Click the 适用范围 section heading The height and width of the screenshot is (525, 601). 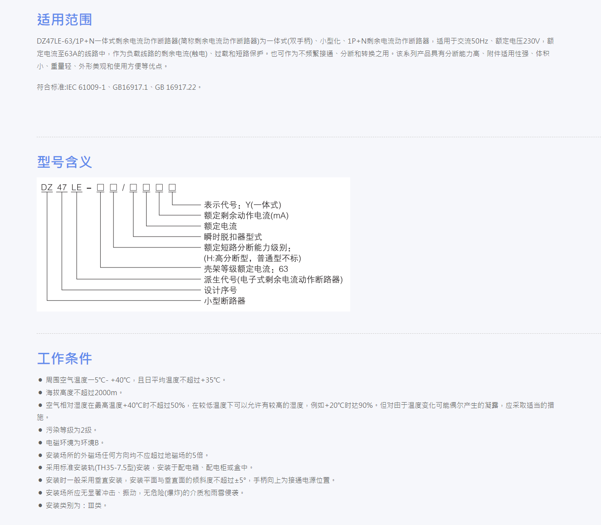point(65,20)
